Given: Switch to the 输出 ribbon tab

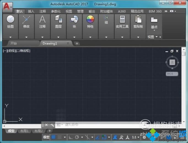Looking at the screenshot, I should click(x=92, y=11).
